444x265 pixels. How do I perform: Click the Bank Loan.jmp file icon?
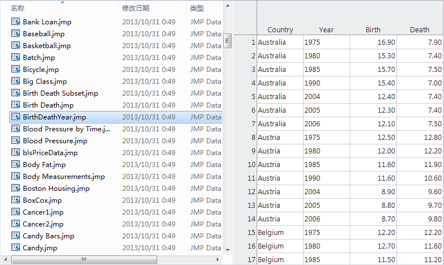(15, 22)
